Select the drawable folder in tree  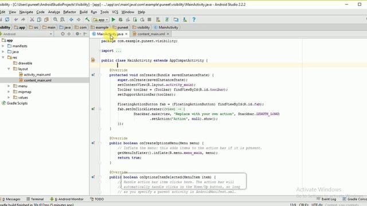click(x=23, y=64)
